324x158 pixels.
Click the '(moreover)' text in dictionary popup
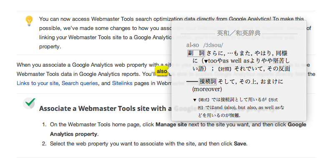point(207,89)
